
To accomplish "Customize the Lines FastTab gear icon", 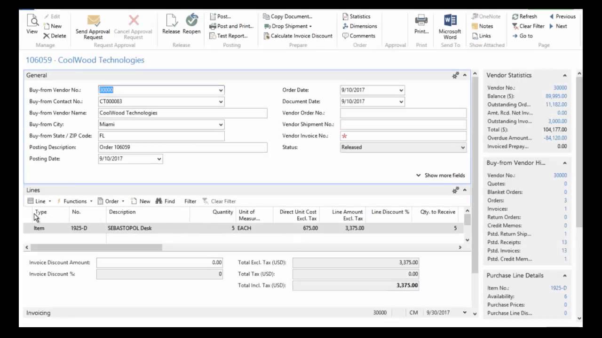I will point(455,190).
